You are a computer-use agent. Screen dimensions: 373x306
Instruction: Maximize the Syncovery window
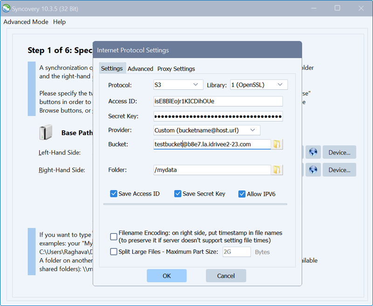tap(337, 8)
